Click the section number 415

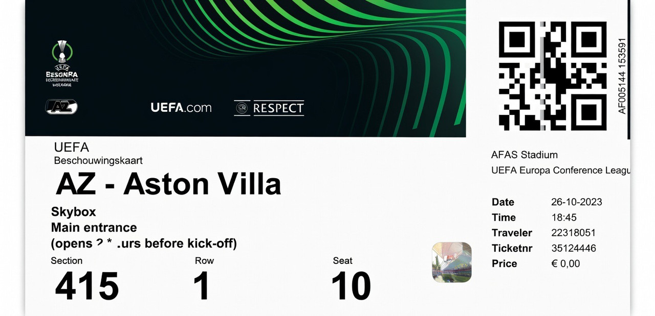pos(86,286)
